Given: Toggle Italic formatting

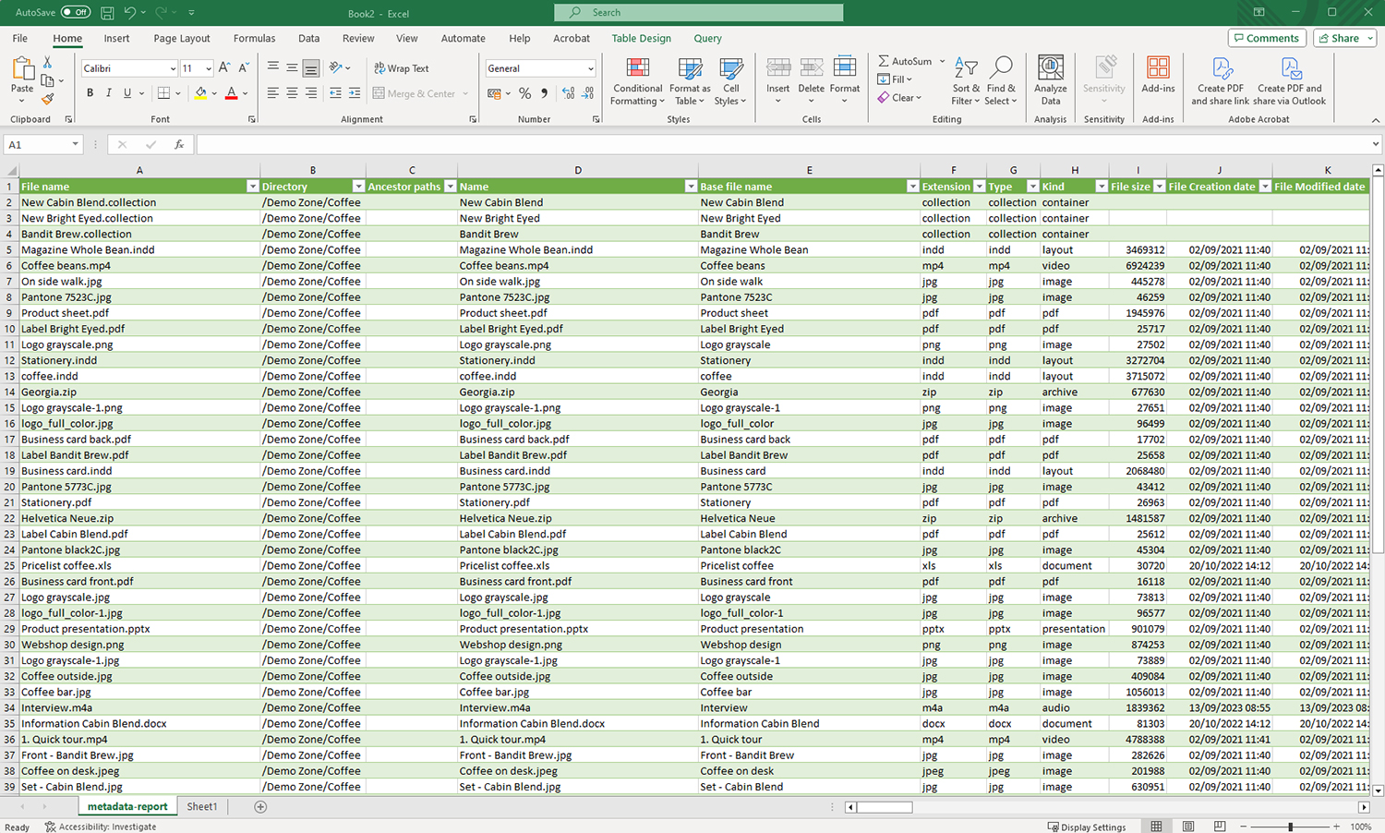Looking at the screenshot, I should tap(109, 93).
